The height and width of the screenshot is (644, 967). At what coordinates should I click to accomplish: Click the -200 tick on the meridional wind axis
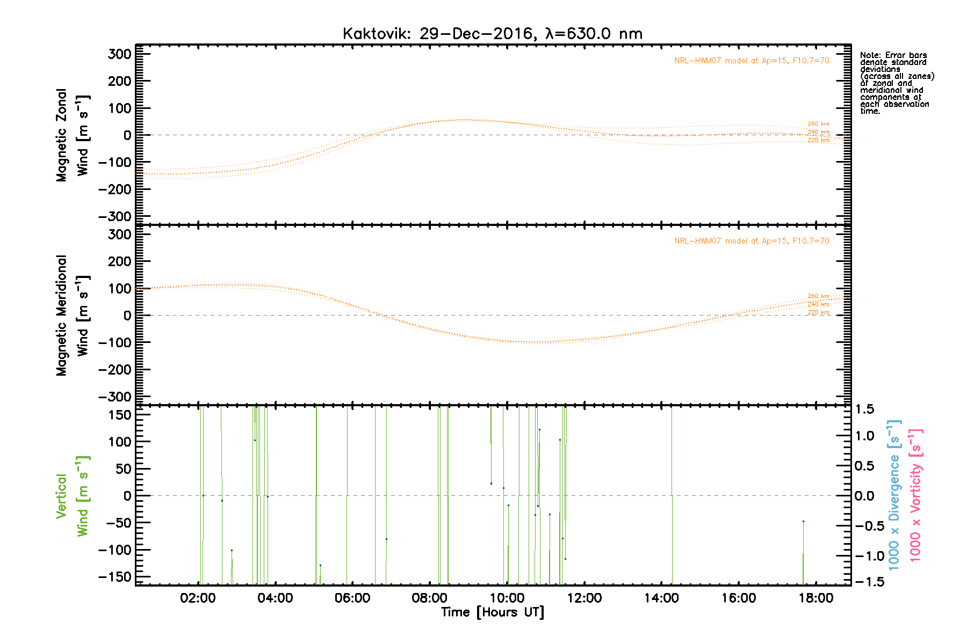click(115, 370)
